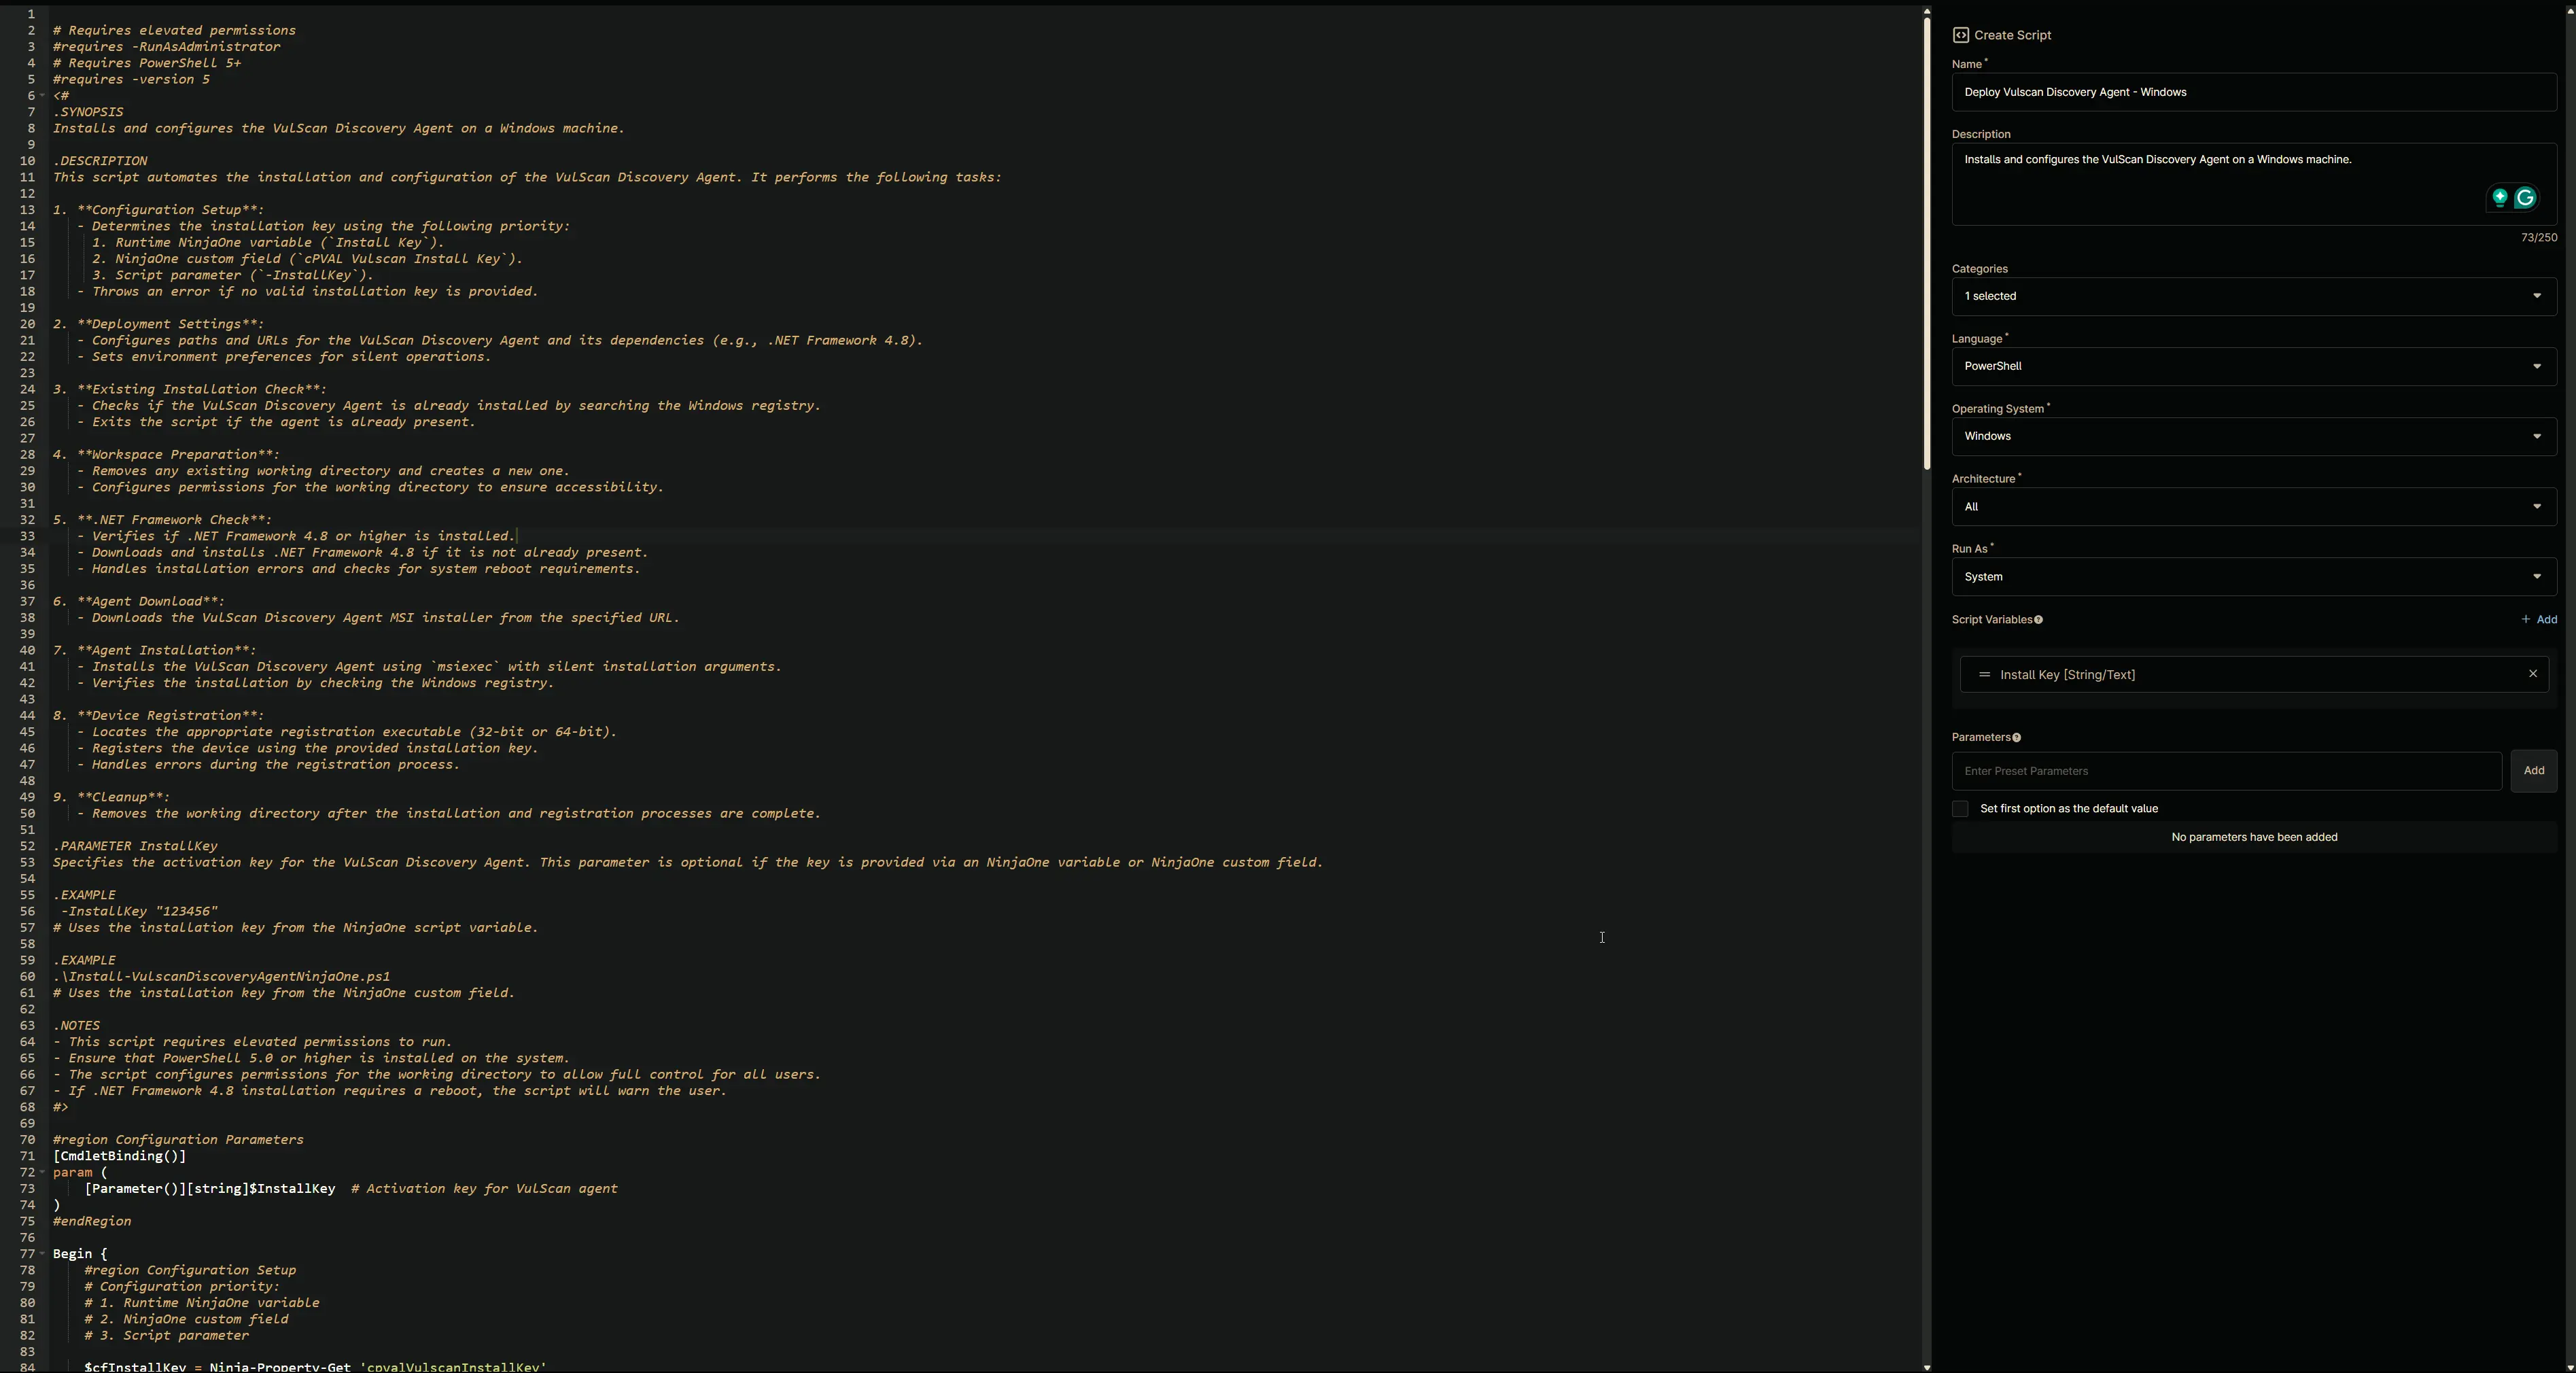Screen dimensions: 2576x1373
Task: Click the '.SYNOPSIS' line in the editor
Action: point(88,112)
